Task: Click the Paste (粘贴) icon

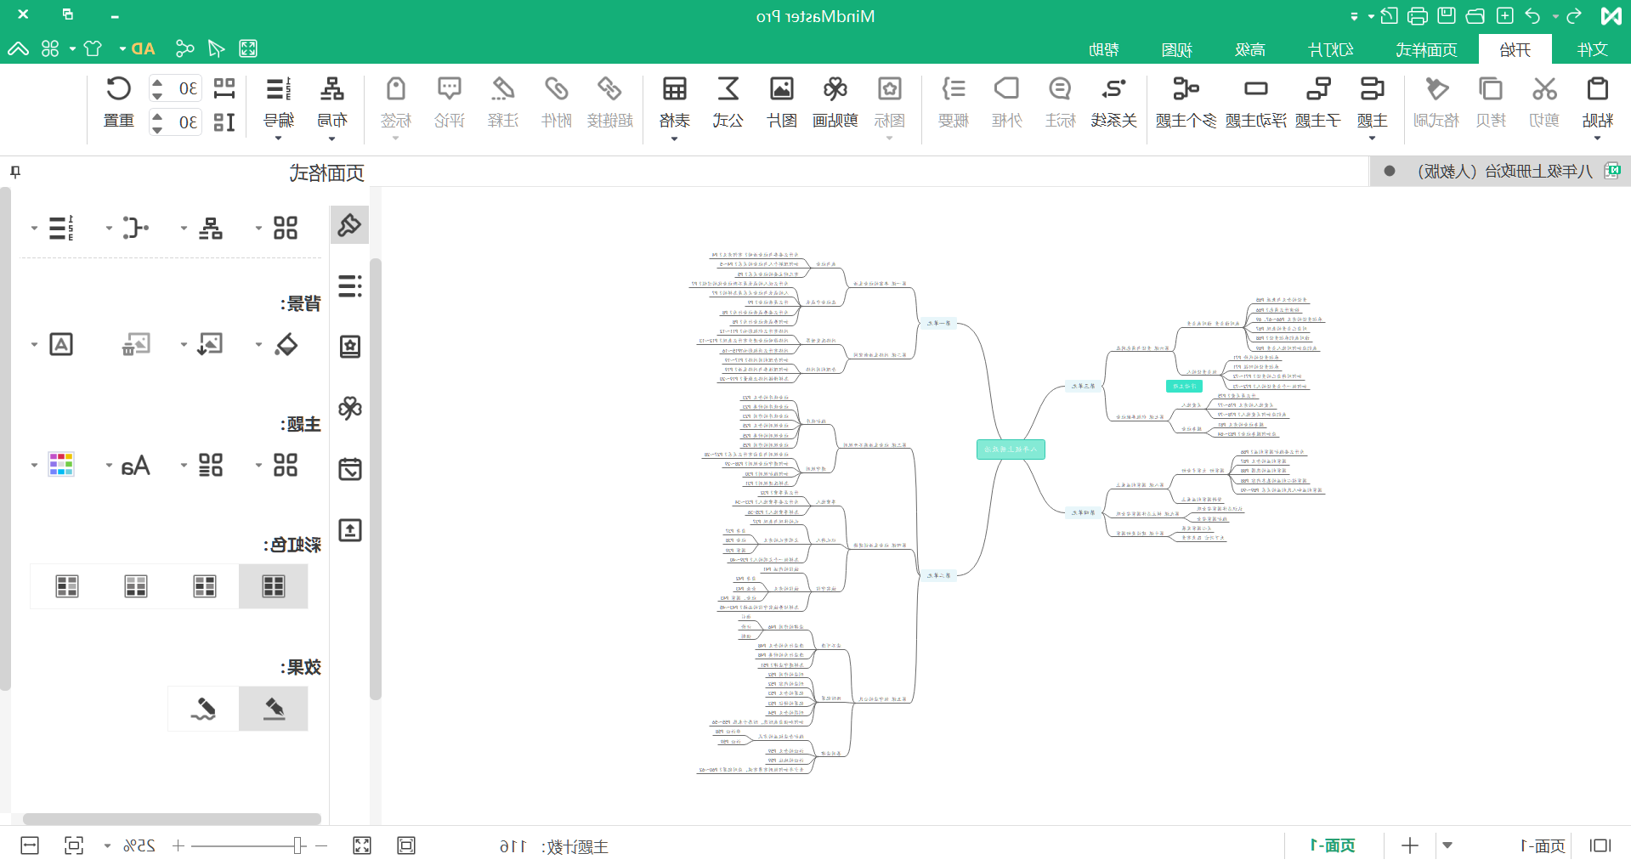Action: [1597, 89]
